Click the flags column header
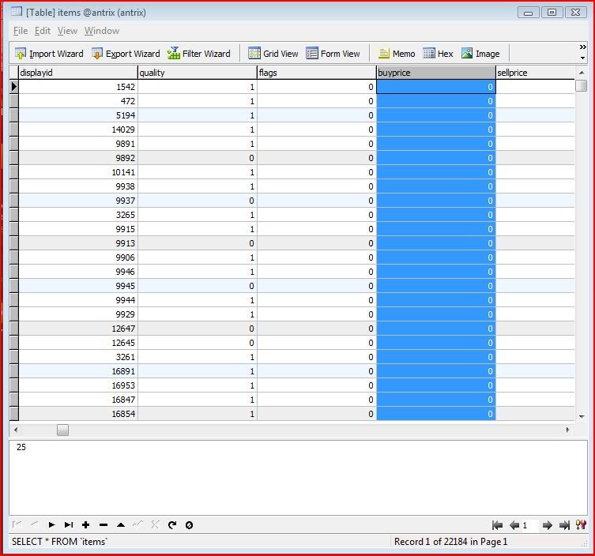The height and width of the screenshot is (556, 595). pyautogui.click(x=317, y=73)
